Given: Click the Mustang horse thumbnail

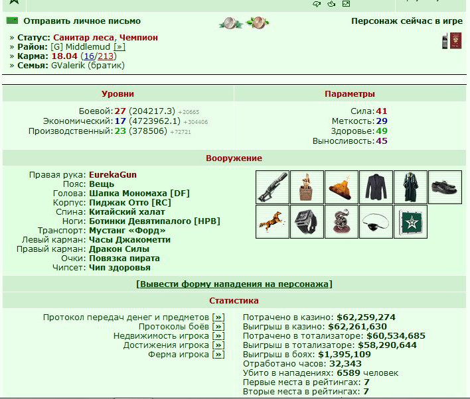Looking at the screenshot, I should pyautogui.click(x=272, y=222).
